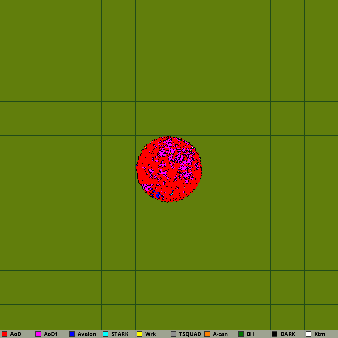338x338 pixels.
Task: Click the green BH legend swatch
Action: (x=241, y=334)
